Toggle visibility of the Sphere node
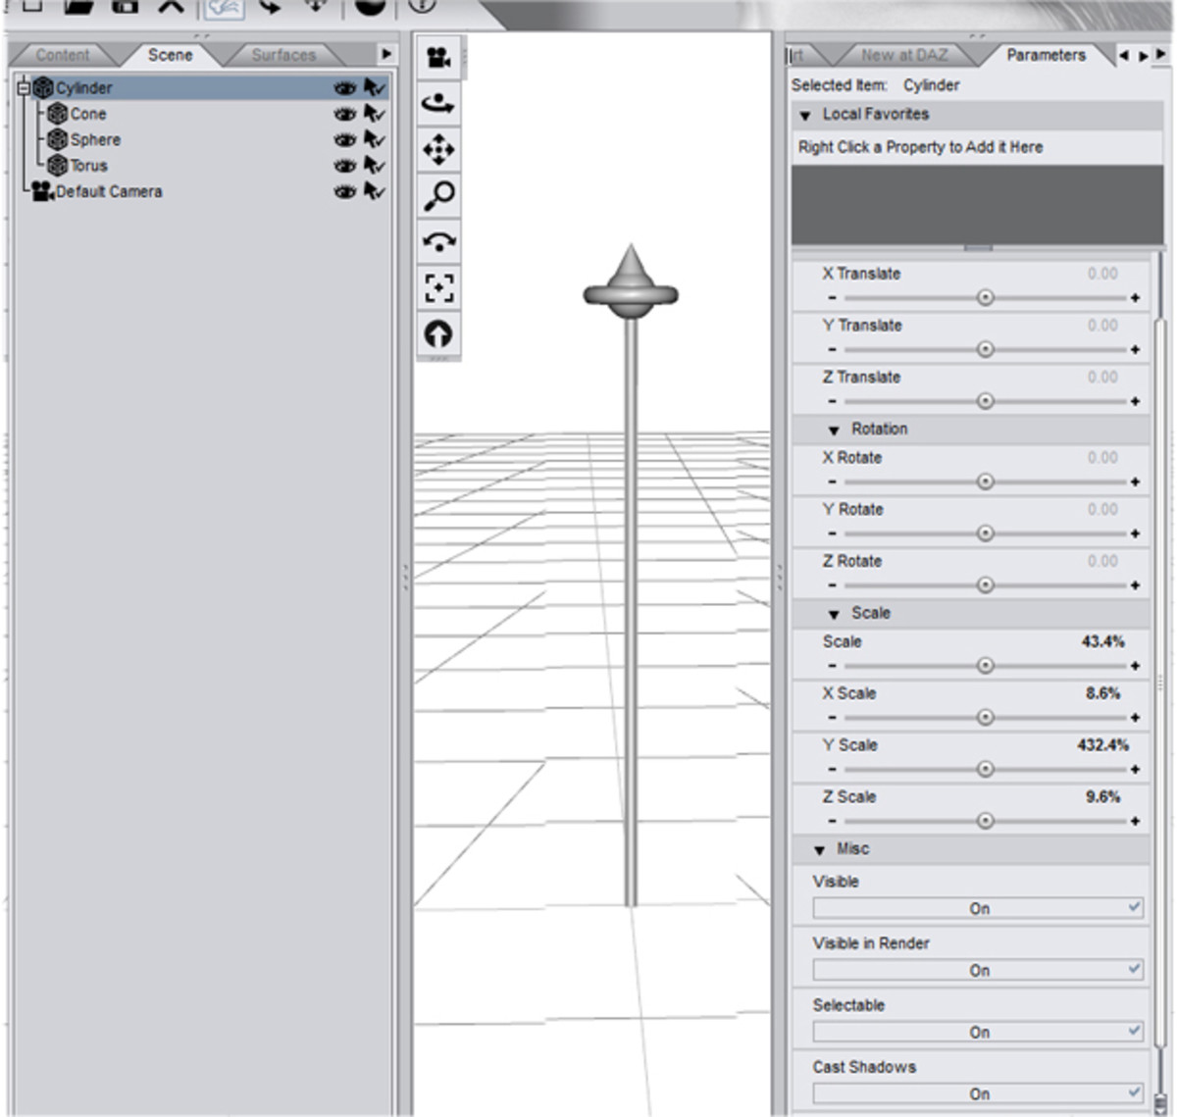 pos(343,139)
